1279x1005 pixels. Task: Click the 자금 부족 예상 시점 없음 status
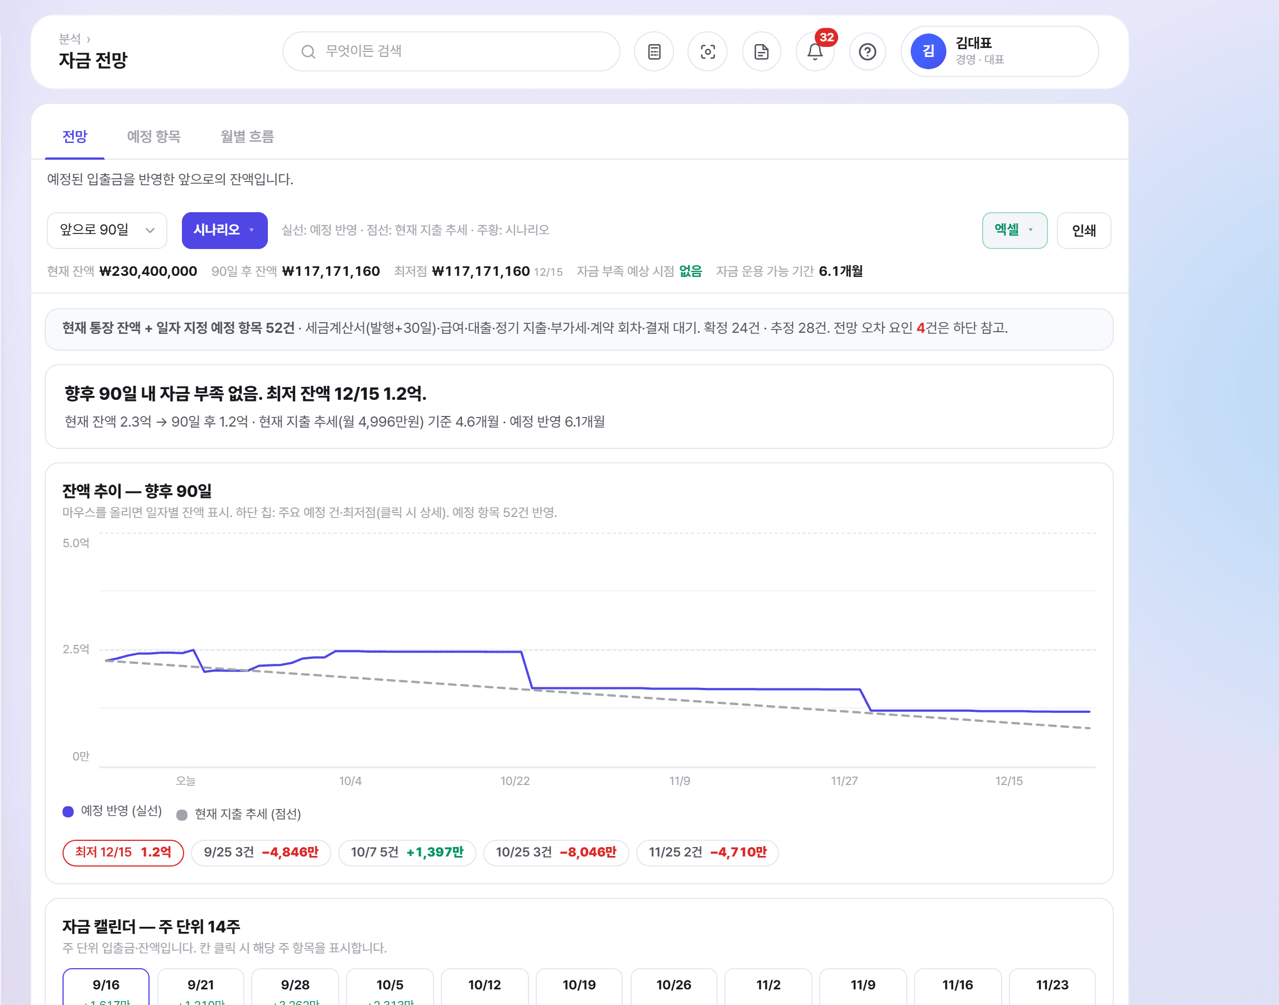coord(690,271)
